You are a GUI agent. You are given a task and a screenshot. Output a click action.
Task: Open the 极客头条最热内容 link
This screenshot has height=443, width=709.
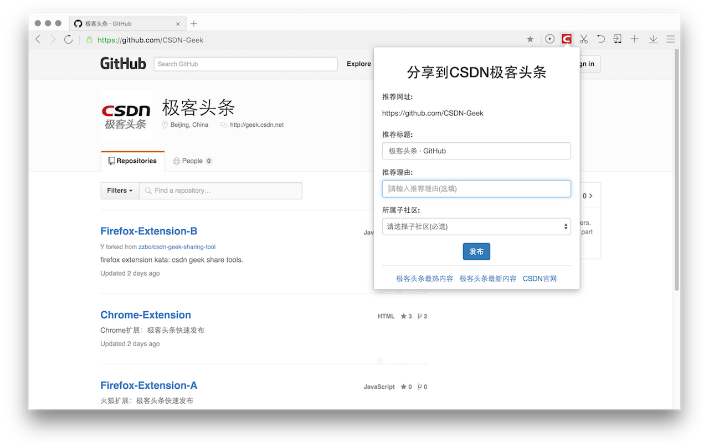[x=424, y=279]
